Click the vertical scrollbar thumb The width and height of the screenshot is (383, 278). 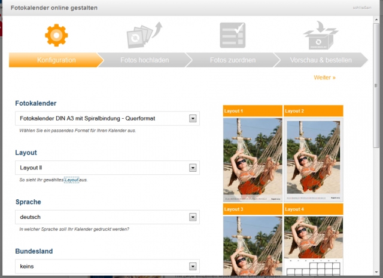point(376,85)
